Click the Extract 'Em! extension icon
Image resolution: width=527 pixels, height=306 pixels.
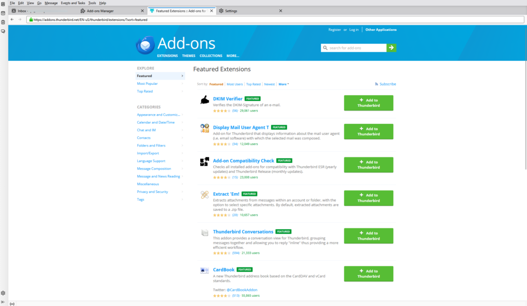204,194
